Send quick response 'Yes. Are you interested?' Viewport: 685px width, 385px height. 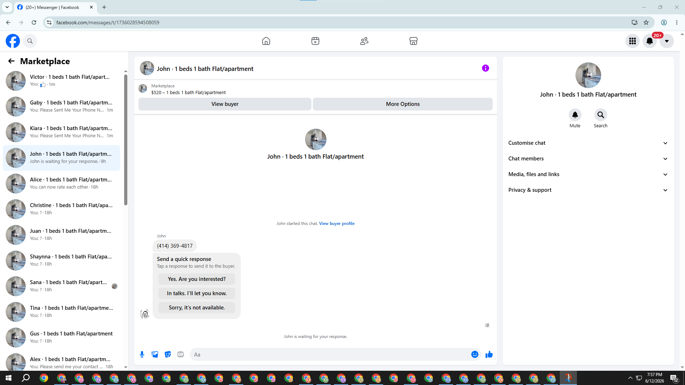tap(197, 279)
